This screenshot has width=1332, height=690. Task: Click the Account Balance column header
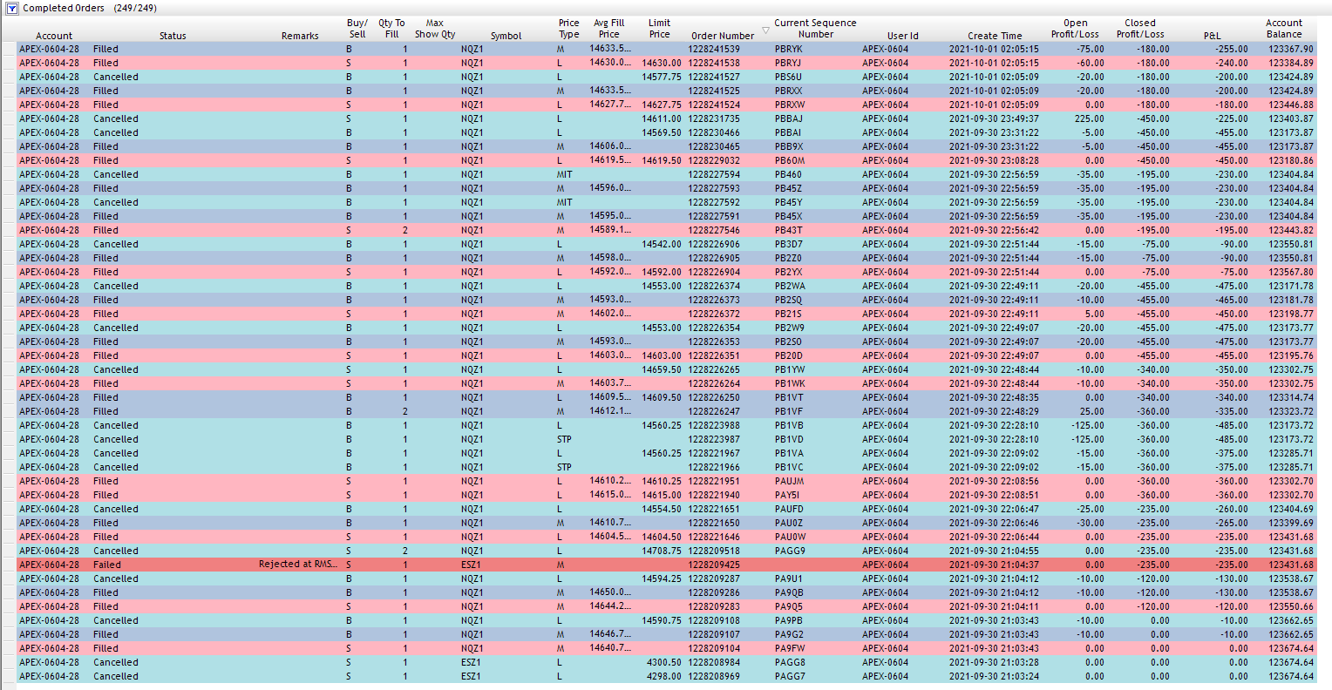coord(1284,29)
